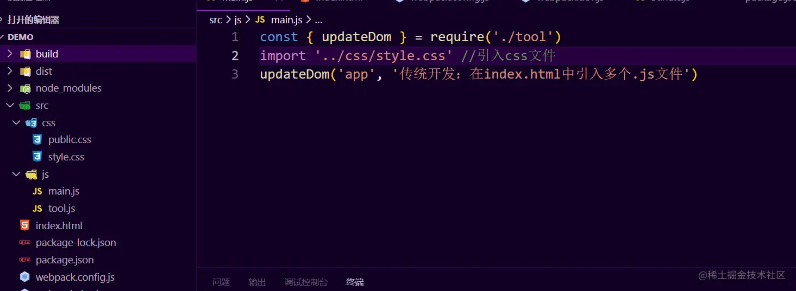The image size is (796, 291).
Task: Click the src breadcrumb segment
Action: [x=216, y=20]
